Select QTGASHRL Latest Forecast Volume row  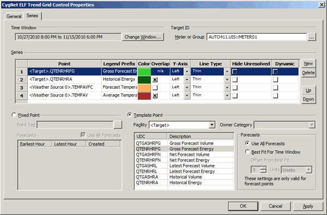coord(184,166)
